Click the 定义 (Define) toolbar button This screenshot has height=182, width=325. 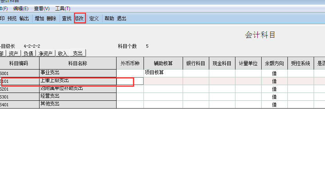pos(94,18)
